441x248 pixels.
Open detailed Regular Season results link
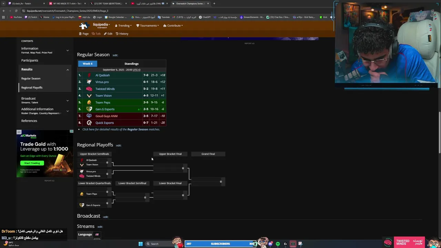click(121, 130)
